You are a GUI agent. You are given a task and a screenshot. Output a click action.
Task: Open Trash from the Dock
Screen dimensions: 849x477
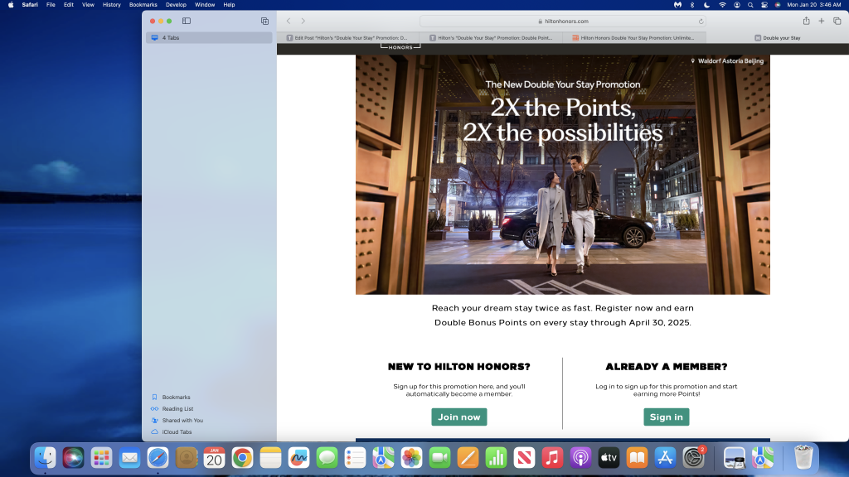pos(803,458)
